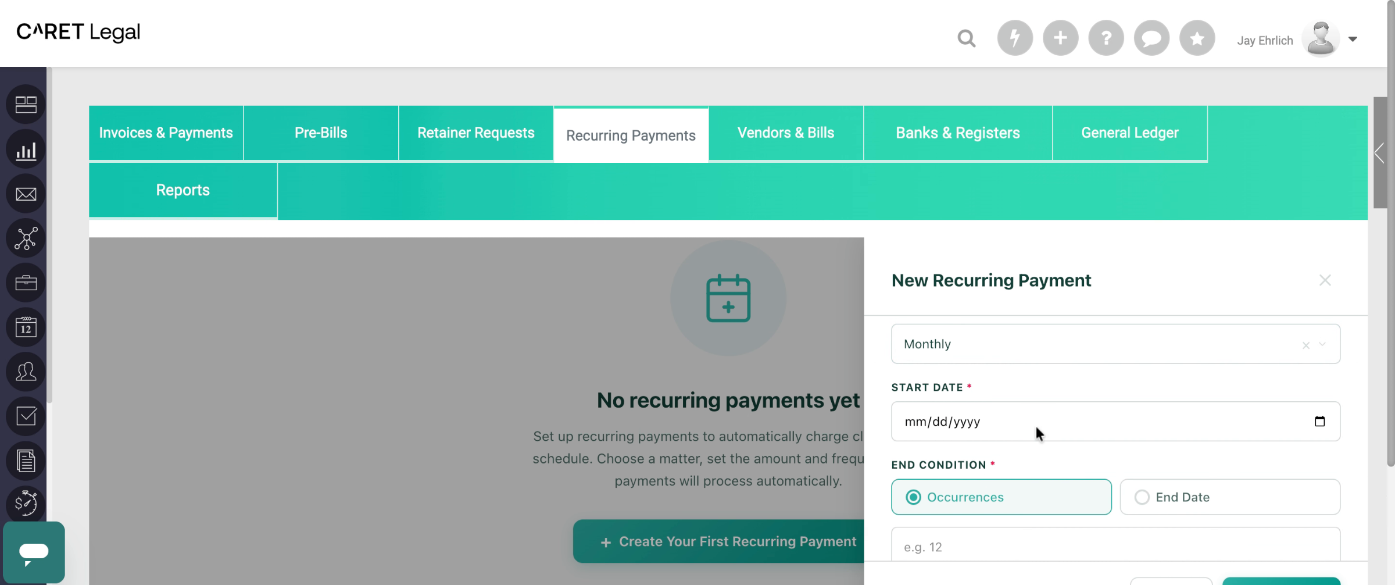The height and width of the screenshot is (585, 1395).
Task: Click the lightning bolt quick actions icon
Action: pyautogui.click(x=1015, y=38)
